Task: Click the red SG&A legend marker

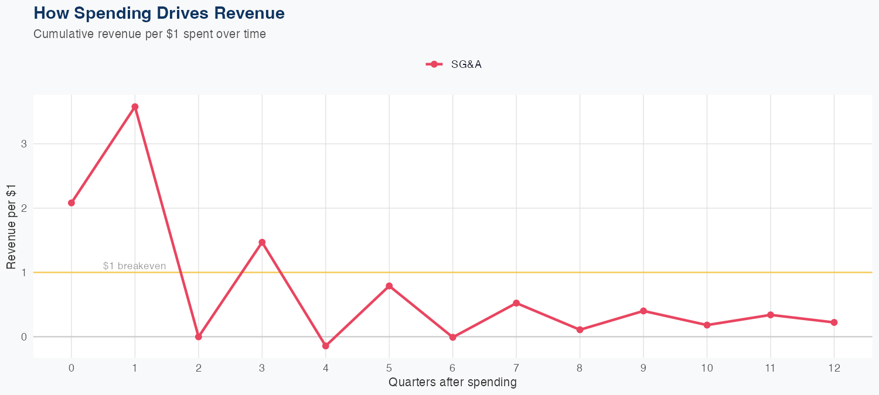Action: coord(434,64)
